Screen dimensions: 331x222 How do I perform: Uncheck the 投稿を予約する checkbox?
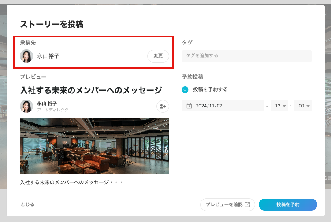pyautogui.click(x=185, y=90)
